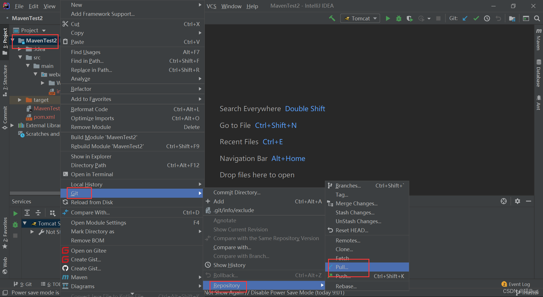Click the Git rollback arrow icon in toolbar
Image resolution: width=543 pixels, height=297 pixels.
498,18
